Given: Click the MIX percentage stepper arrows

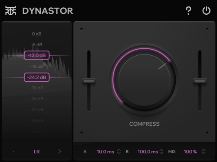Looking at the screenshot, I should tap(204, 152).
